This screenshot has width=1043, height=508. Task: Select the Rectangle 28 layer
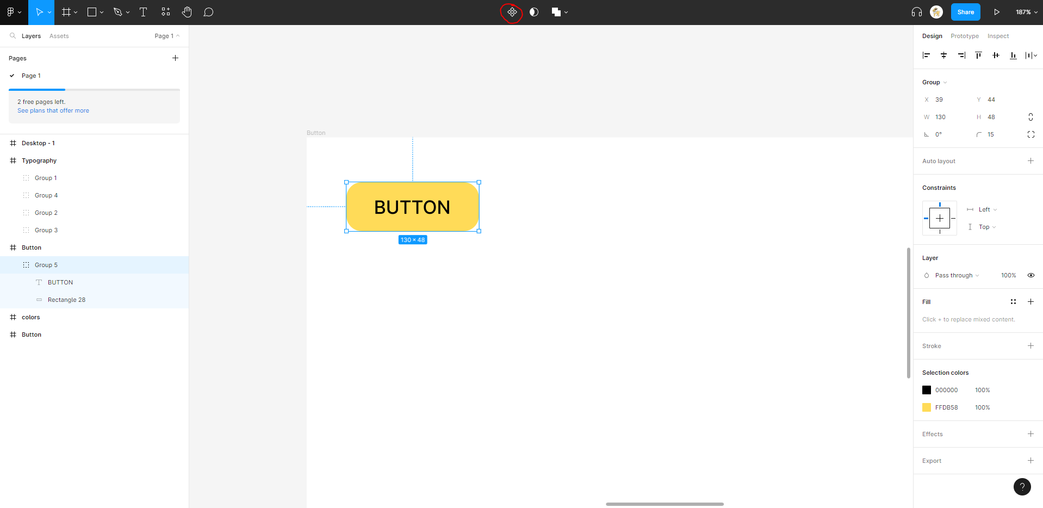(95, 300)
